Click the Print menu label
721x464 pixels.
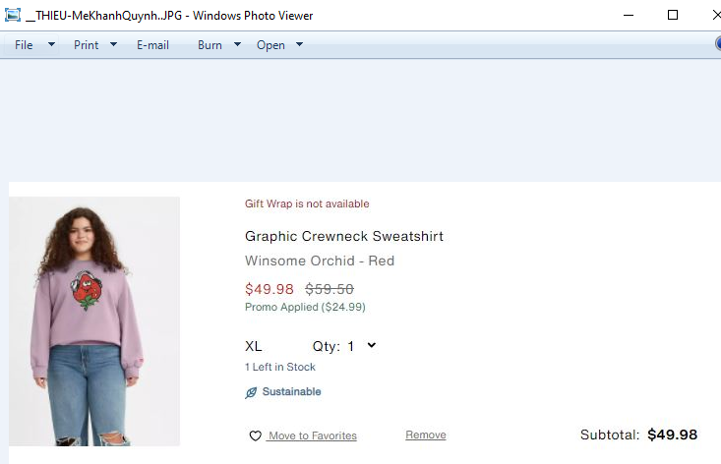coord(86,45)
